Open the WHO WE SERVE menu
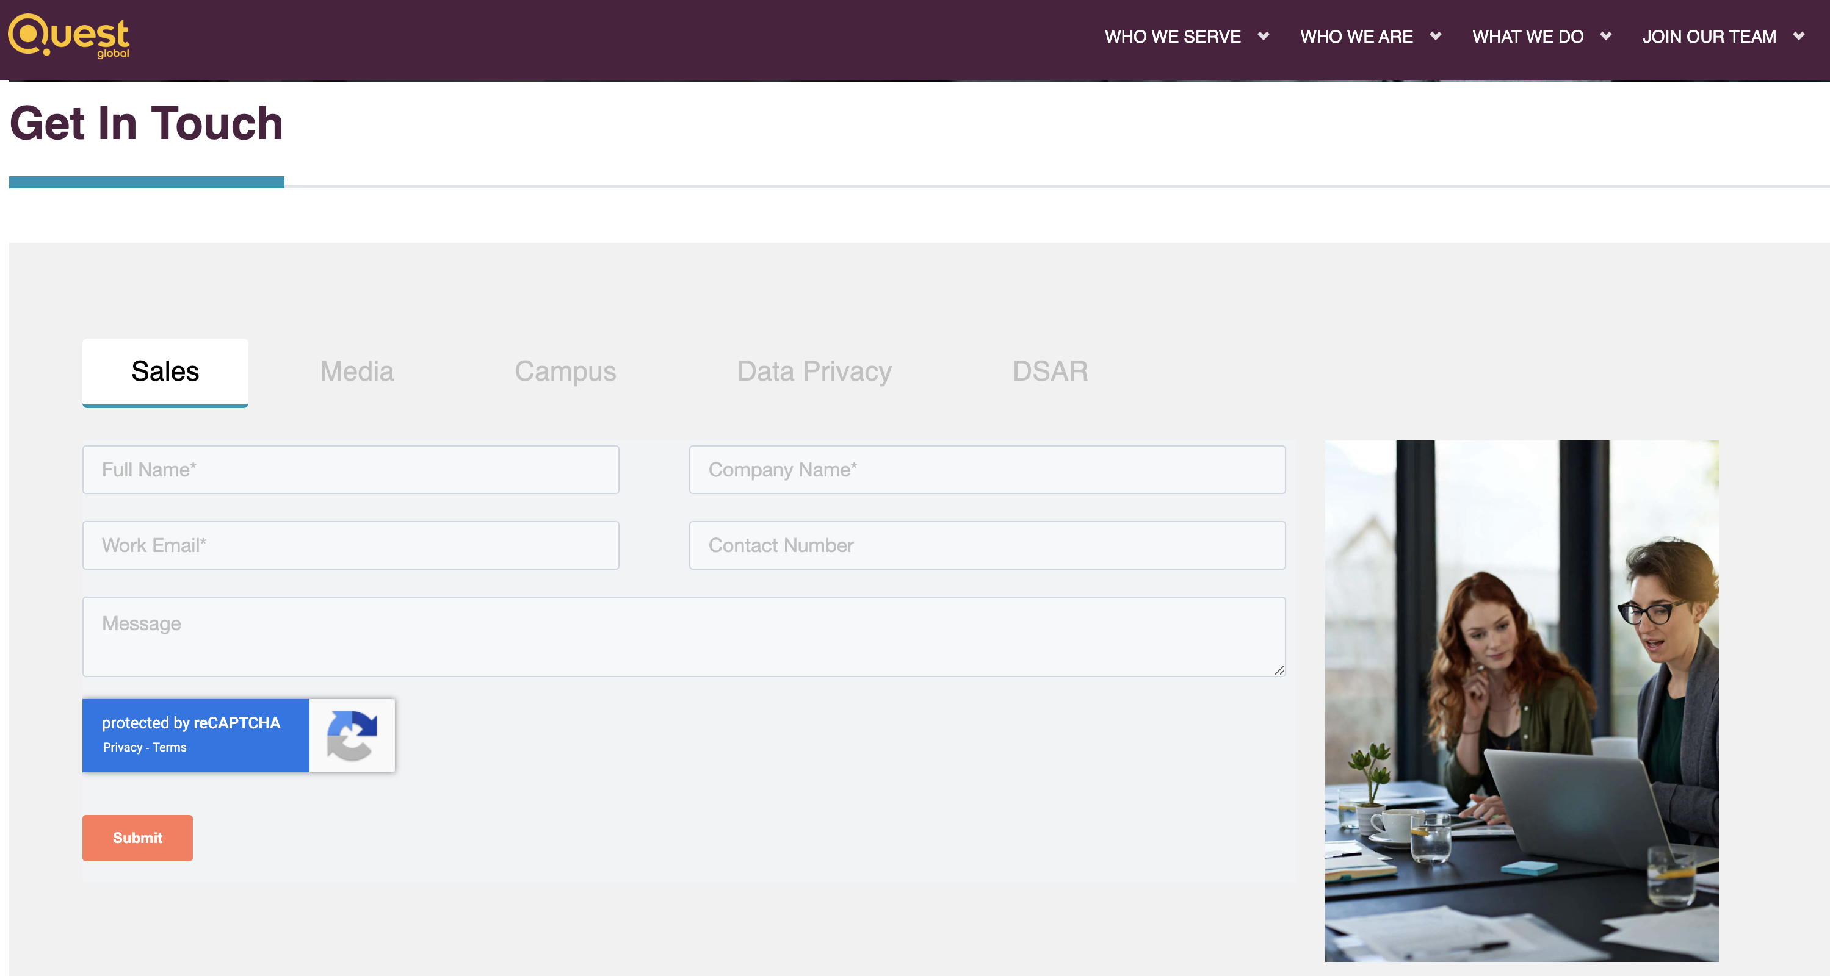The height and width of the screenshot is (976, 1830). tap(1172, 36)
